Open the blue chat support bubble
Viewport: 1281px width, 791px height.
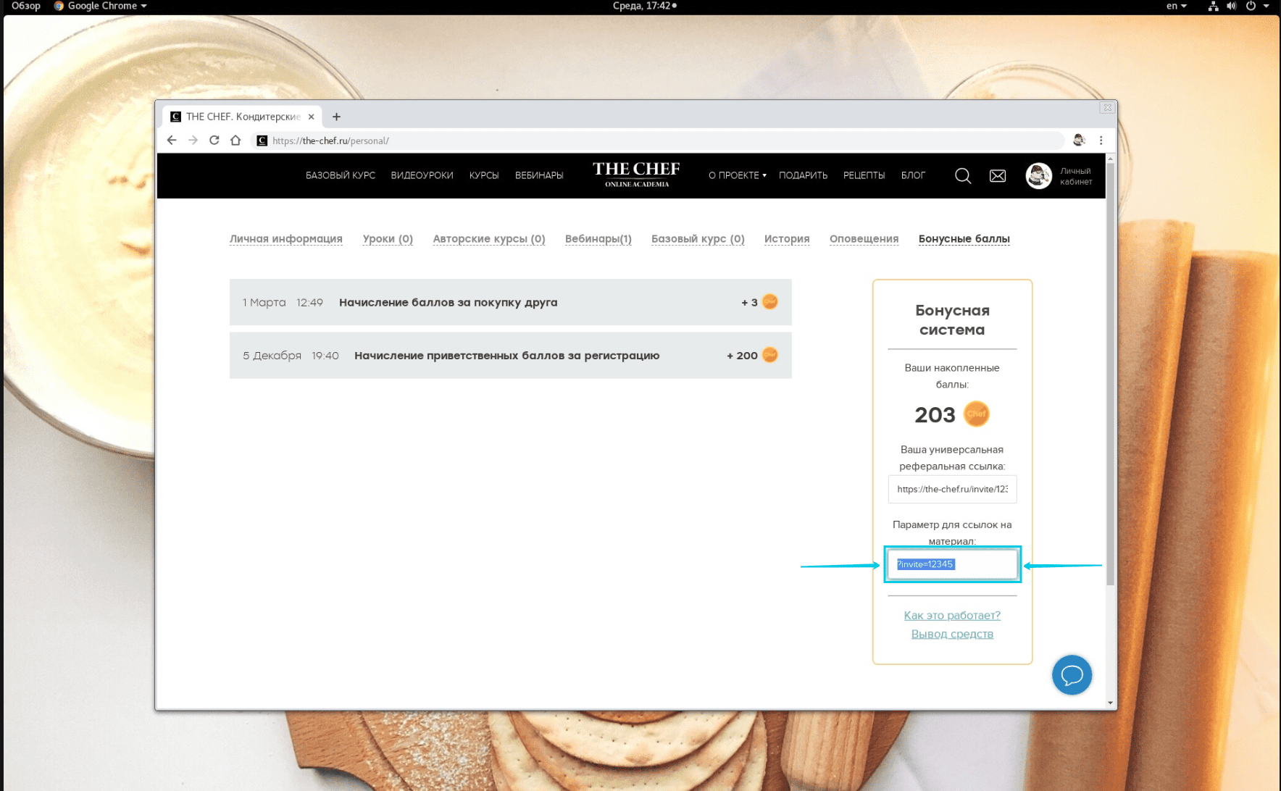(1072, 675)
